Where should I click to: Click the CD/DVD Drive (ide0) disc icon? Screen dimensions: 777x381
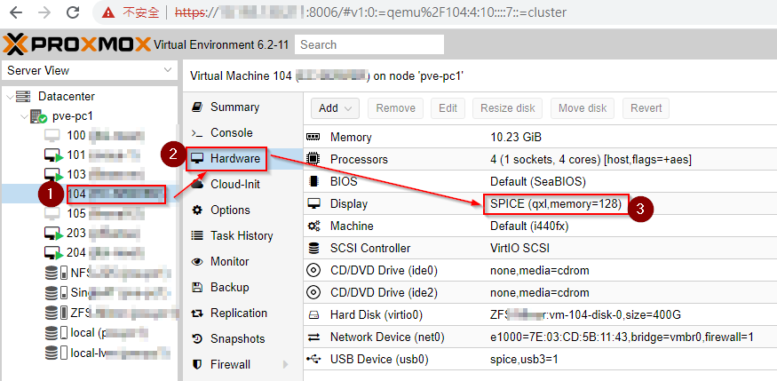pos(313,271)
